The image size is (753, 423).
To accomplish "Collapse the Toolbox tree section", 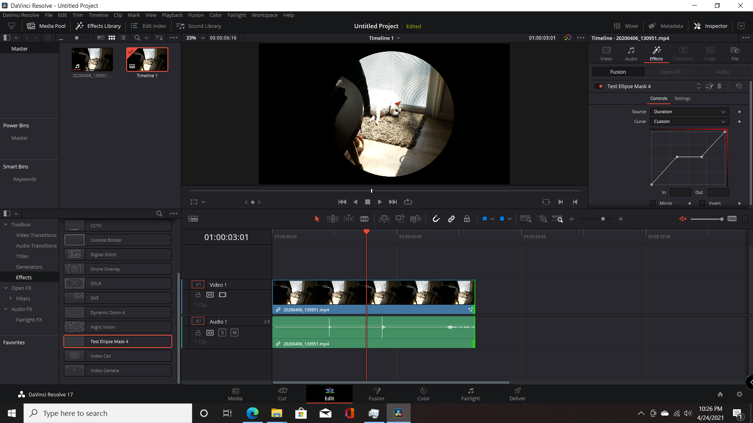I will tap(6, 224).
